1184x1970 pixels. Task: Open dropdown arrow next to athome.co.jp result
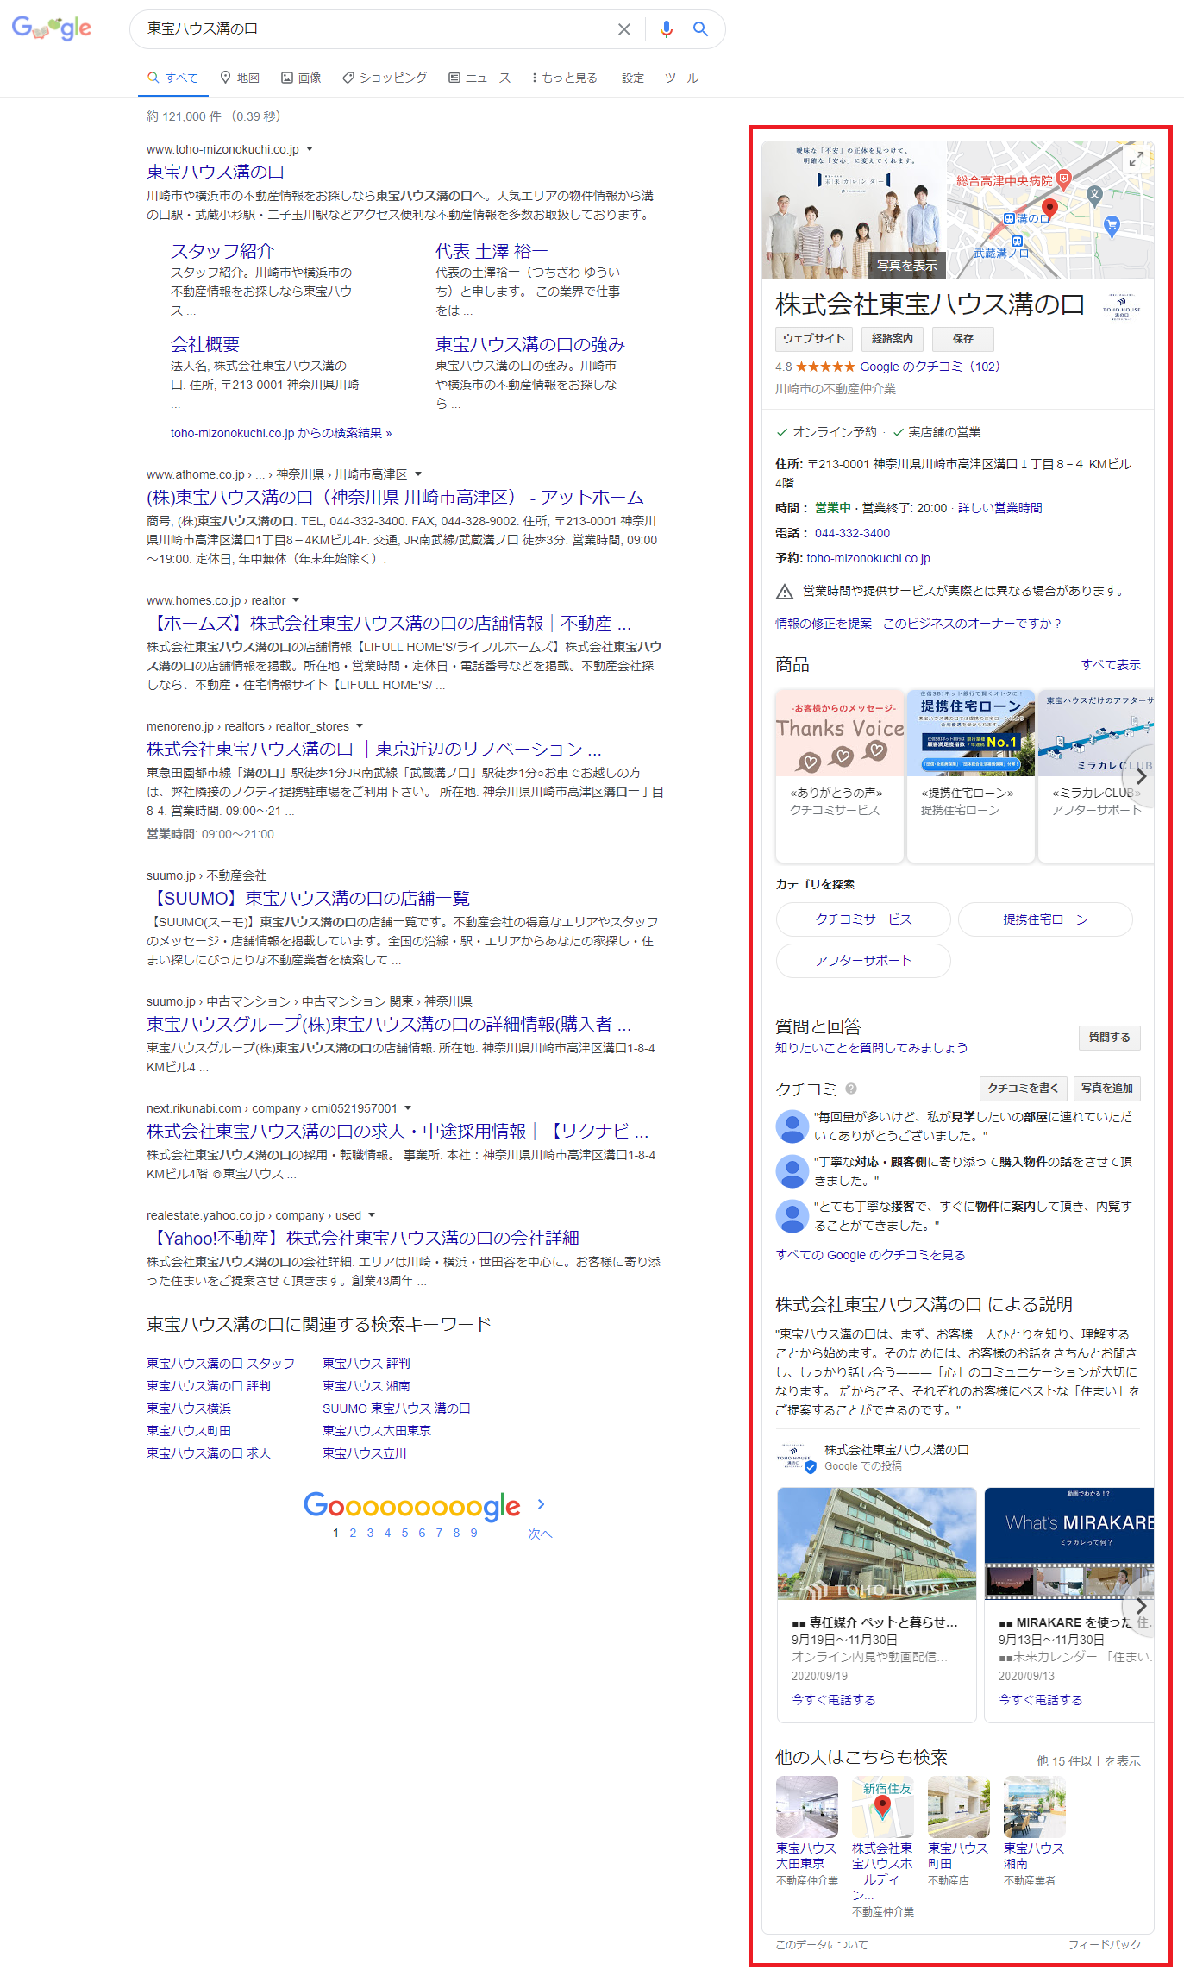click(418, 474)
